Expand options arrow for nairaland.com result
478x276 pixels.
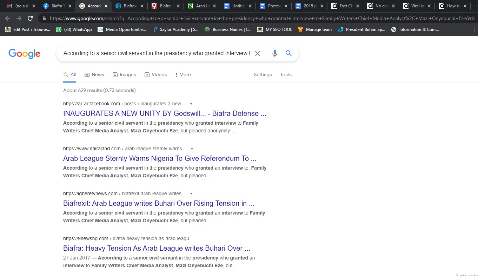(x=192, y=149)
